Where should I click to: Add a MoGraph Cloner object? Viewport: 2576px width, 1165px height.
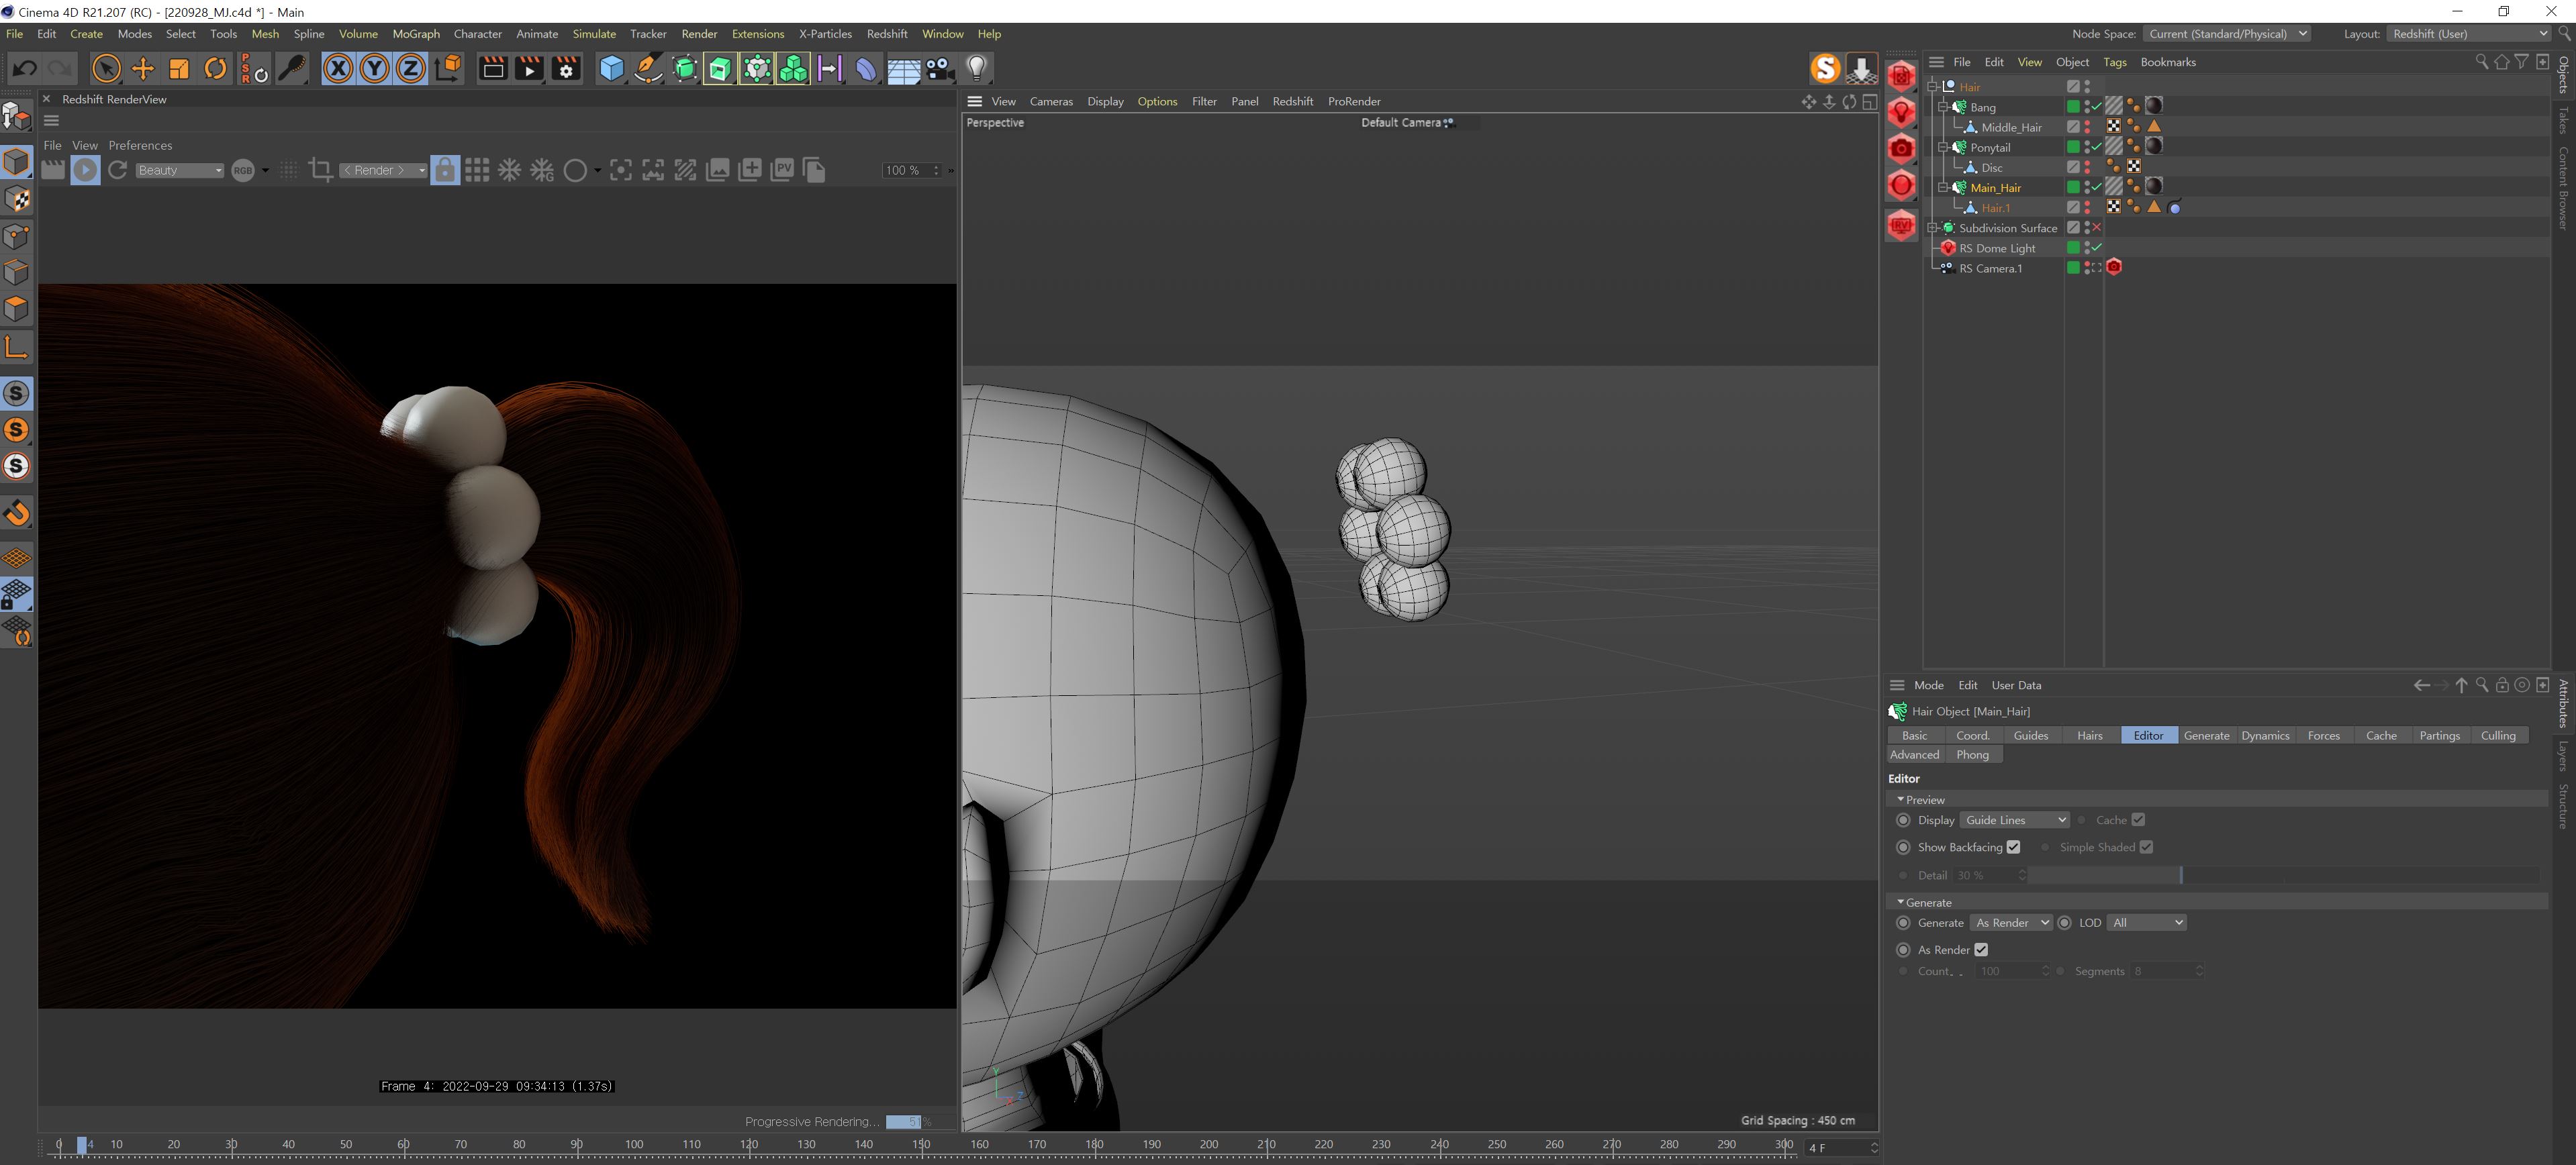coord(793,68)
